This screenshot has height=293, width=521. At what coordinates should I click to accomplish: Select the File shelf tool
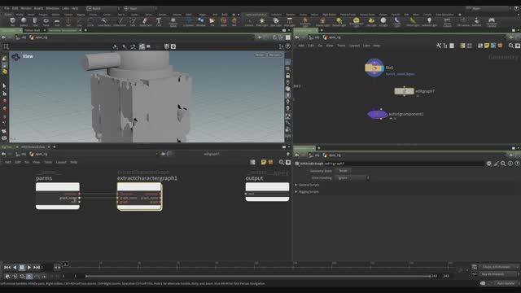tap(212, 22)
